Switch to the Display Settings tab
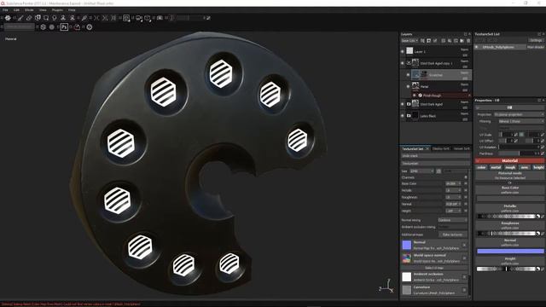 (441, 148)
